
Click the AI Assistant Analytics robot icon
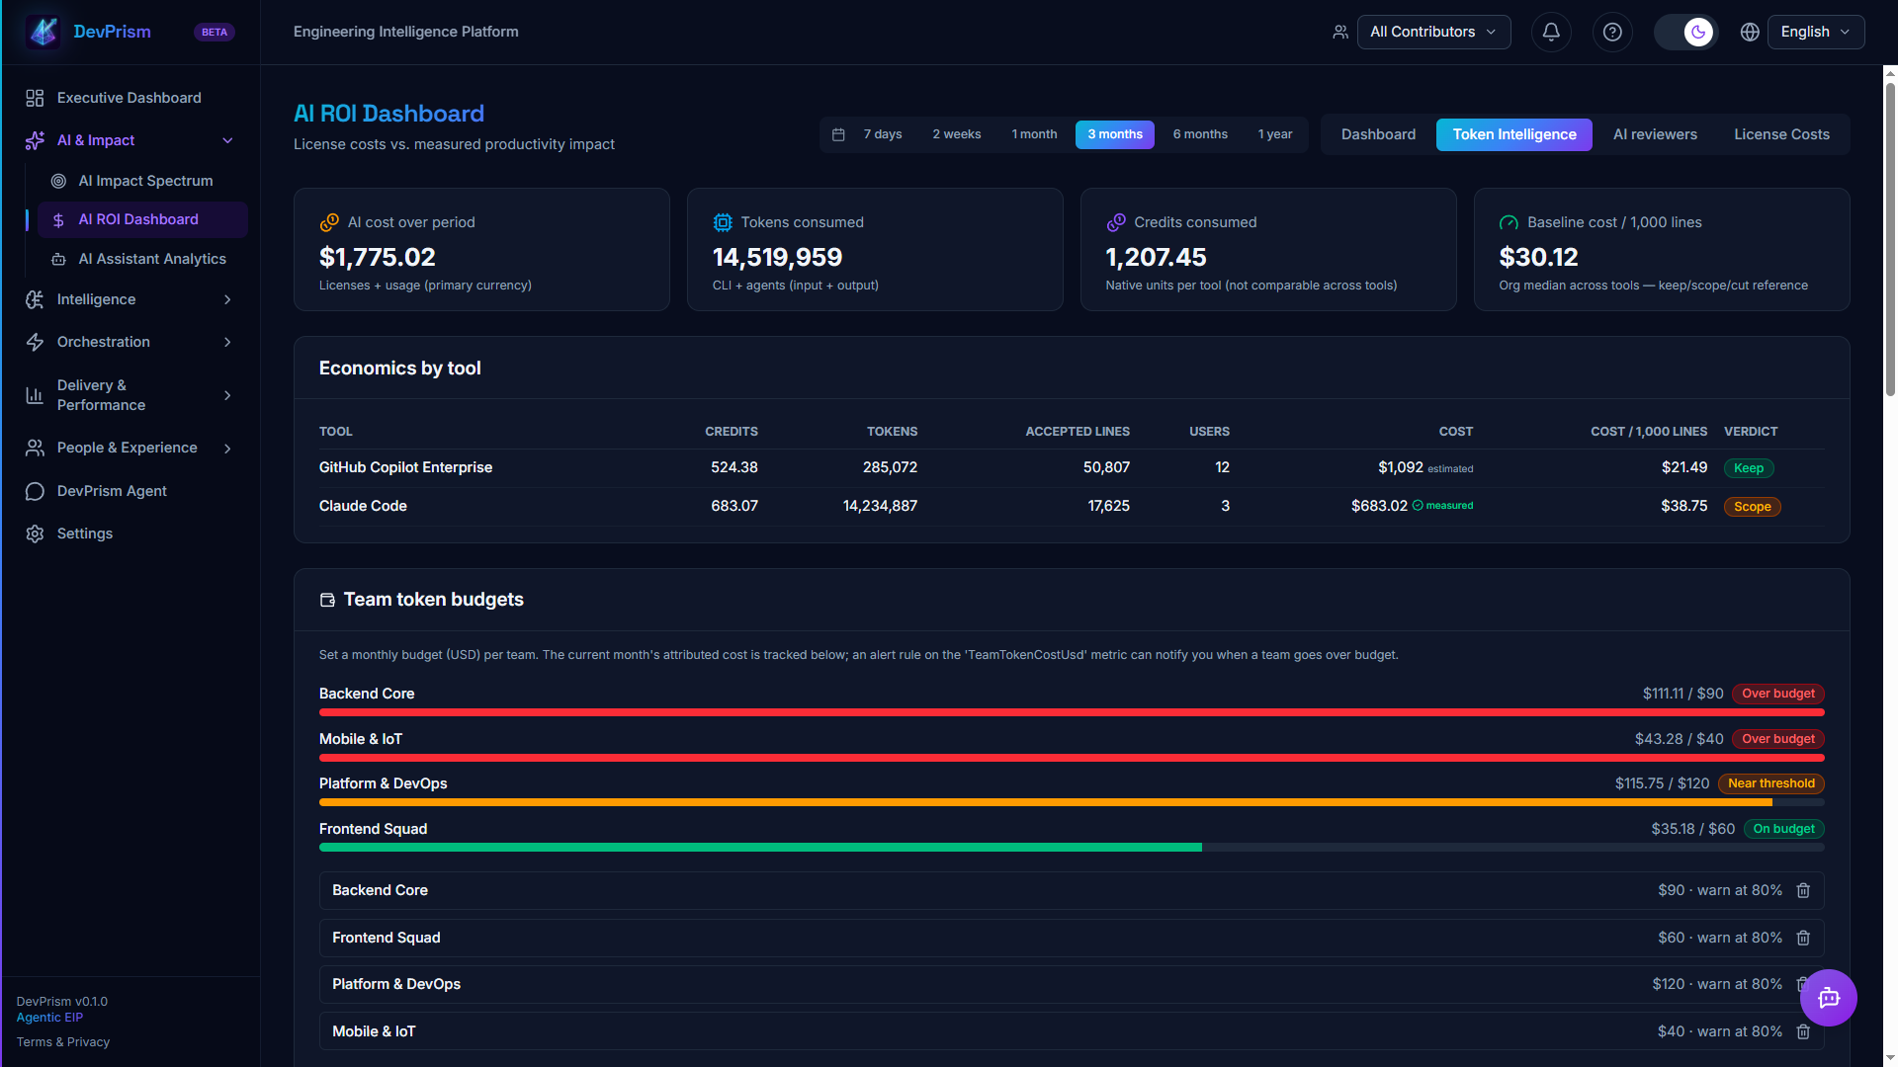point(58,259)
